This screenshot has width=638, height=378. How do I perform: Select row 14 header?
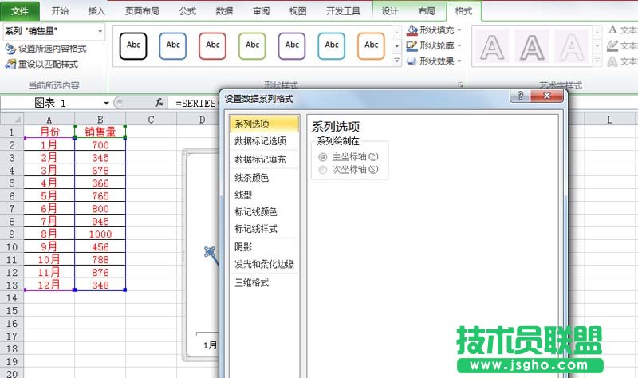click(x=12, y=297)
